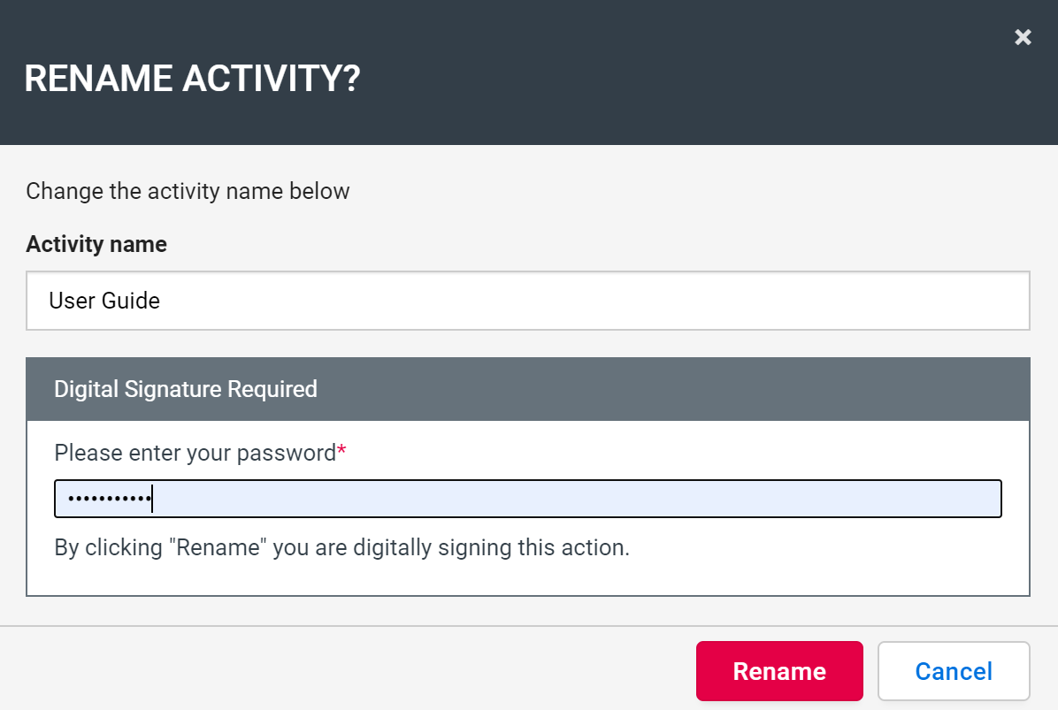Click inside the password input field
This screenshot has width=1058, height=710.
point(575,499)
